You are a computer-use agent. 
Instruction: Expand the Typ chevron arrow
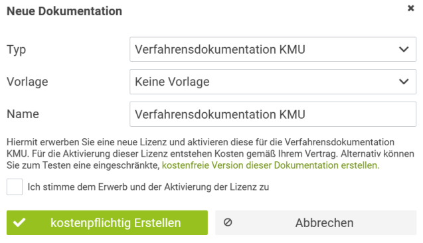404,49
